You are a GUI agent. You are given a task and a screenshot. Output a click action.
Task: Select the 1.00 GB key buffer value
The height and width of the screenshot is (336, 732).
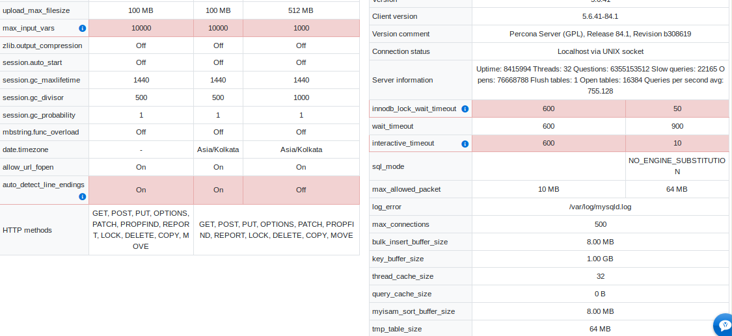[x=601, y=259]
